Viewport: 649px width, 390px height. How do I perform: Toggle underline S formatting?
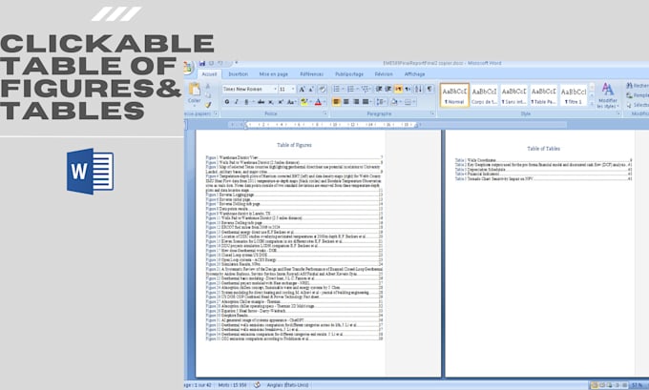[247, 102]
